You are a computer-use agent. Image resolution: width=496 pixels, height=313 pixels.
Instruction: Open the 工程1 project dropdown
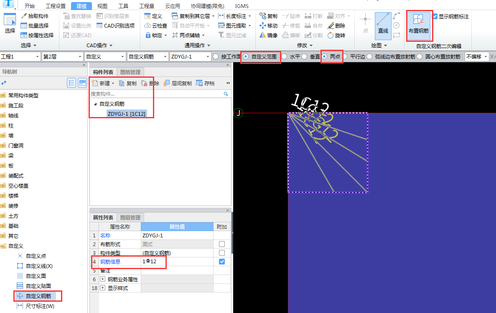pos(20,57)
